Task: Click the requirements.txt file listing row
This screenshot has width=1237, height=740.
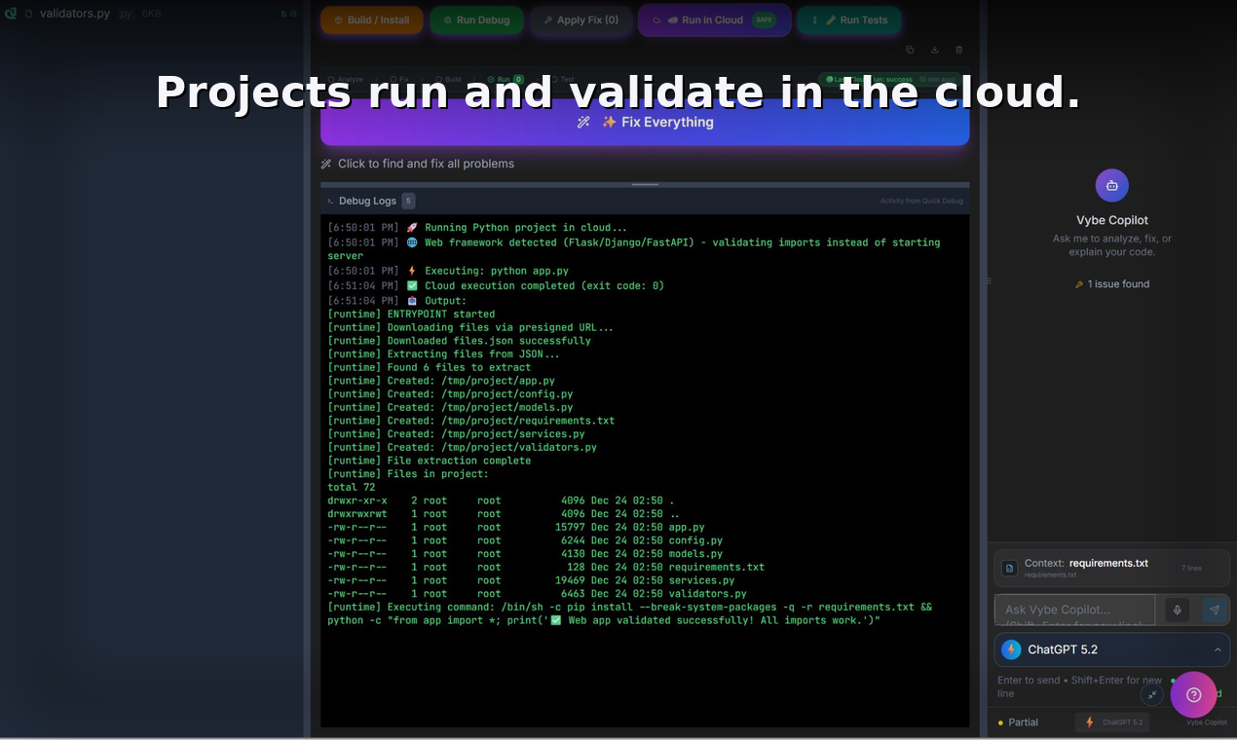Action: (x=545, y=567)
